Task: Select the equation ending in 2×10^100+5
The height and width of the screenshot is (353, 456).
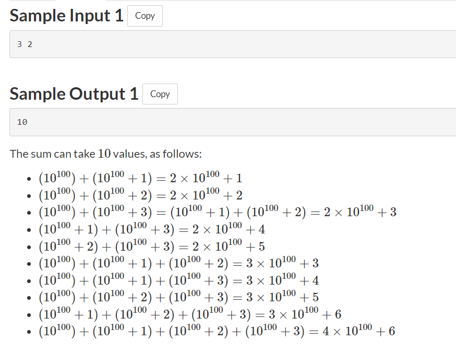Action: (x=152, y=245)
